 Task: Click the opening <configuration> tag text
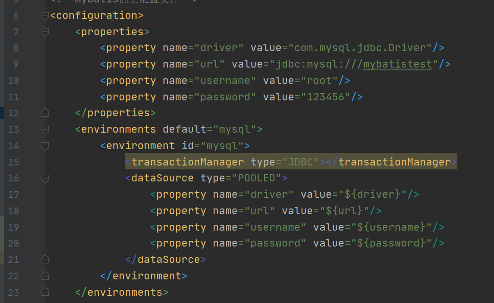[x=96, y=15]
